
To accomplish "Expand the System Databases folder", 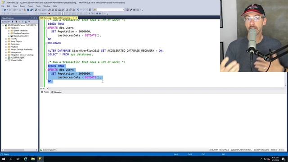I will click(x=9, y=31).
